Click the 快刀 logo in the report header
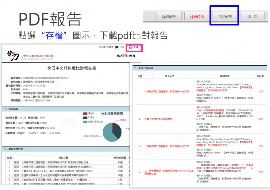 (13, 55)
